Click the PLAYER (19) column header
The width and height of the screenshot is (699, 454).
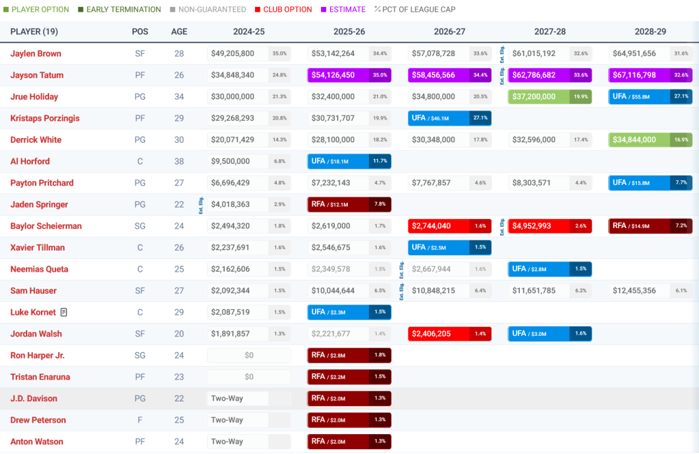coord(34,32)
